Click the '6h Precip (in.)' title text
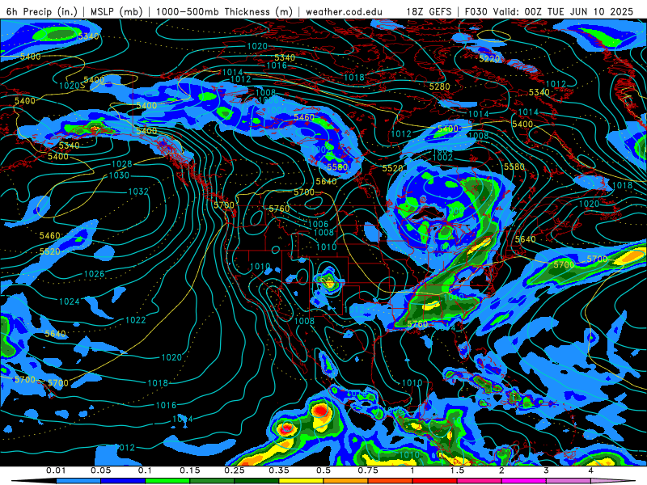 tap(42, 11)
